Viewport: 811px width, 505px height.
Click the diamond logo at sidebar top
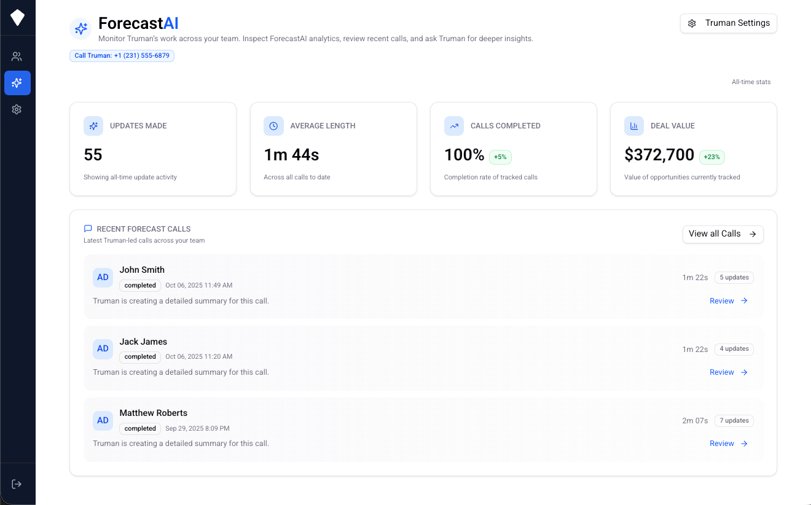(17, 17)
